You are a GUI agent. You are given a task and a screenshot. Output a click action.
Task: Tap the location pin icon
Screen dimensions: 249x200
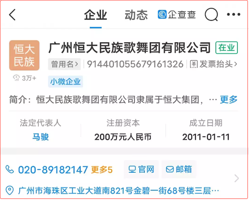coord(10,190)
